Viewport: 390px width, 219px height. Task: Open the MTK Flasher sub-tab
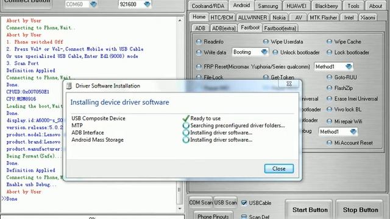[x=323, y=18]
